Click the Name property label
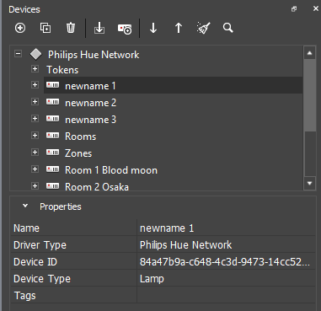321x311 pixels. point(26,228)
